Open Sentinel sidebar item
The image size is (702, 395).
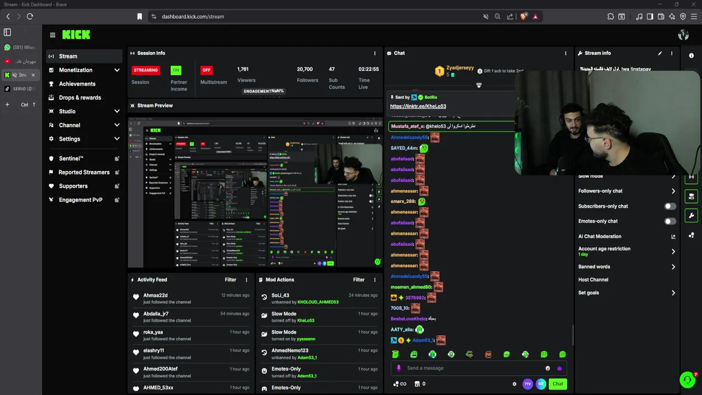click(x=84, y=159)
